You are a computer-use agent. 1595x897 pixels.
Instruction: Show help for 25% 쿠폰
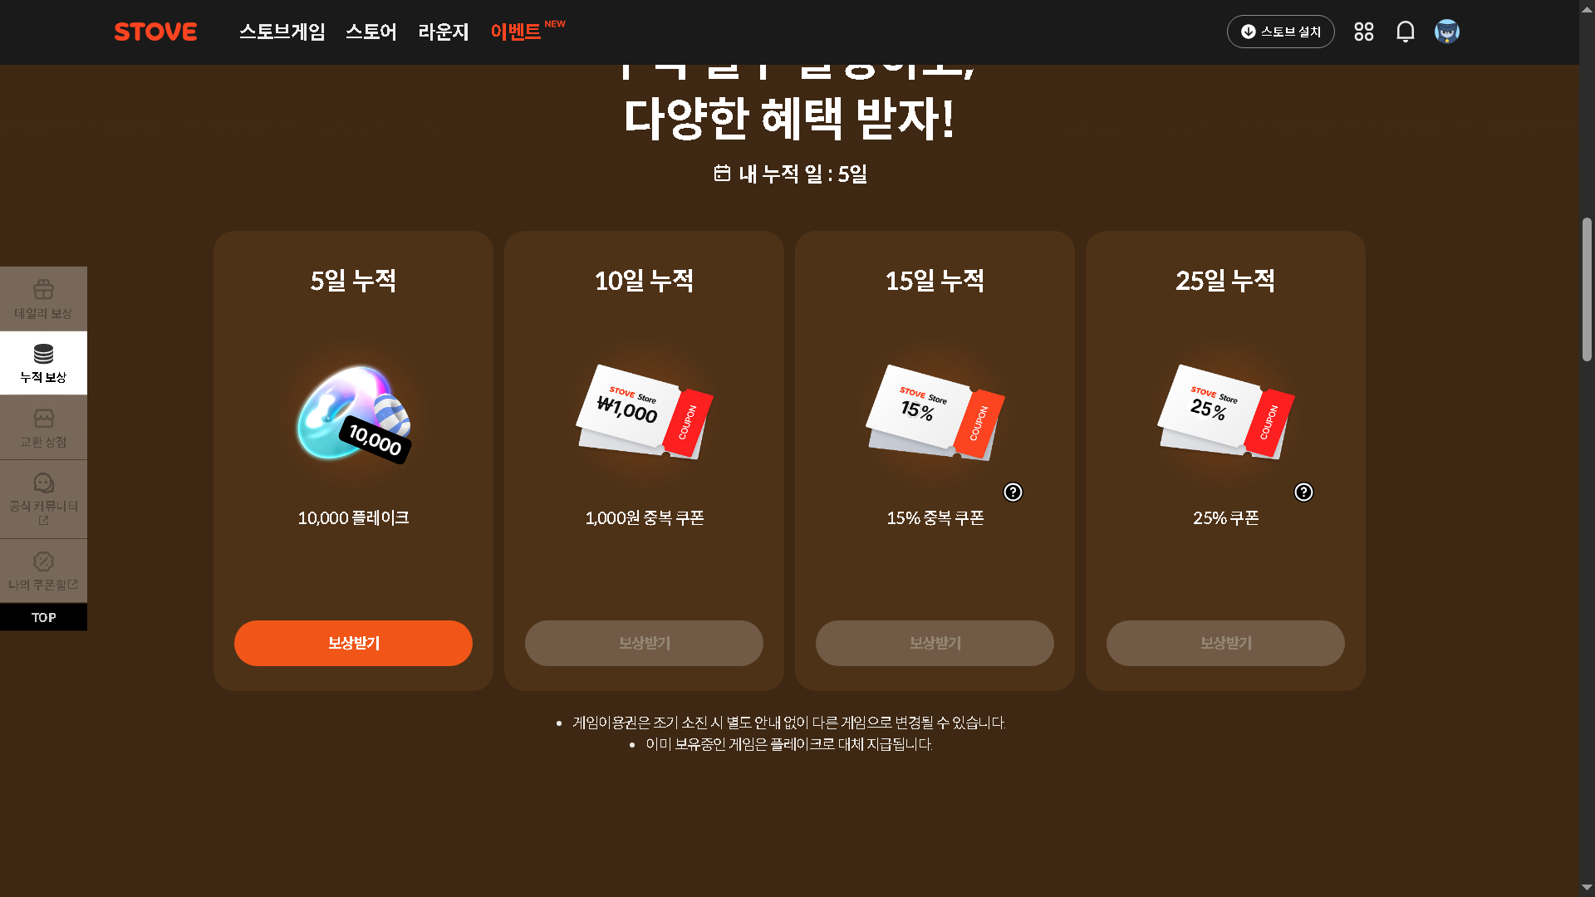click(1303, 492)
